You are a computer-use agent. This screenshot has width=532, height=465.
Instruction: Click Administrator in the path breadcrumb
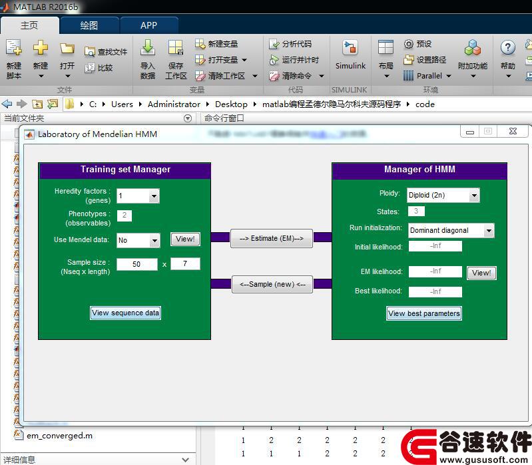click(174, 104)
